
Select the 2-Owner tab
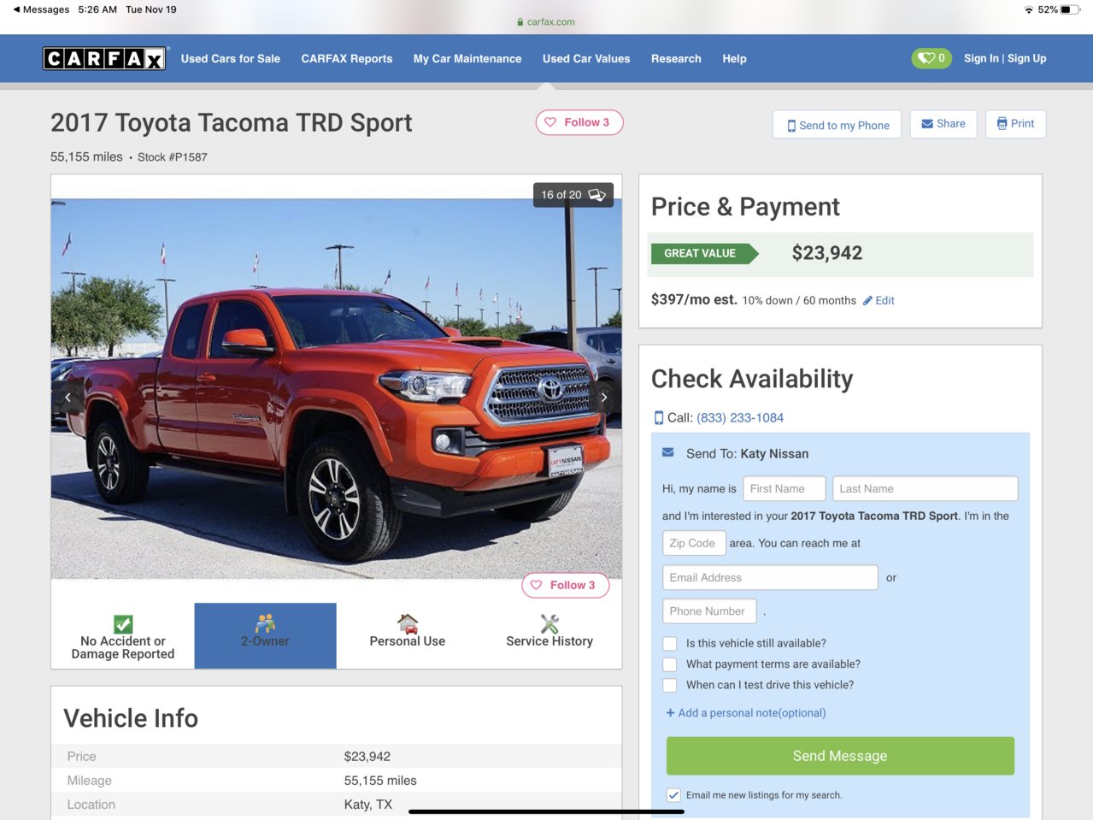coord(266,636)
